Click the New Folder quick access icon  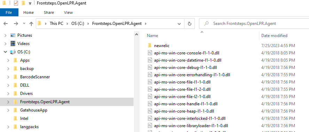pos(23,3)
